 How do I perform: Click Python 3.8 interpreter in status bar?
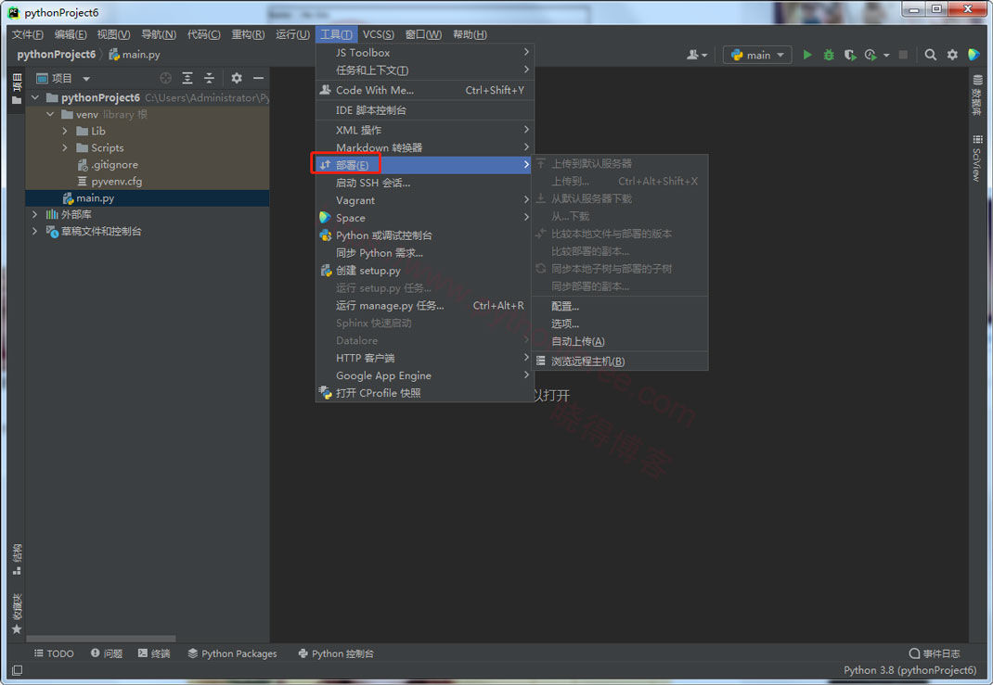point(909,670)
